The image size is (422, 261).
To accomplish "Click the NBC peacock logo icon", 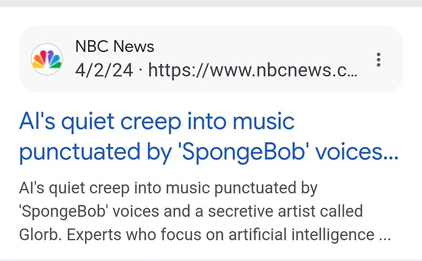I will click(47, 59).
